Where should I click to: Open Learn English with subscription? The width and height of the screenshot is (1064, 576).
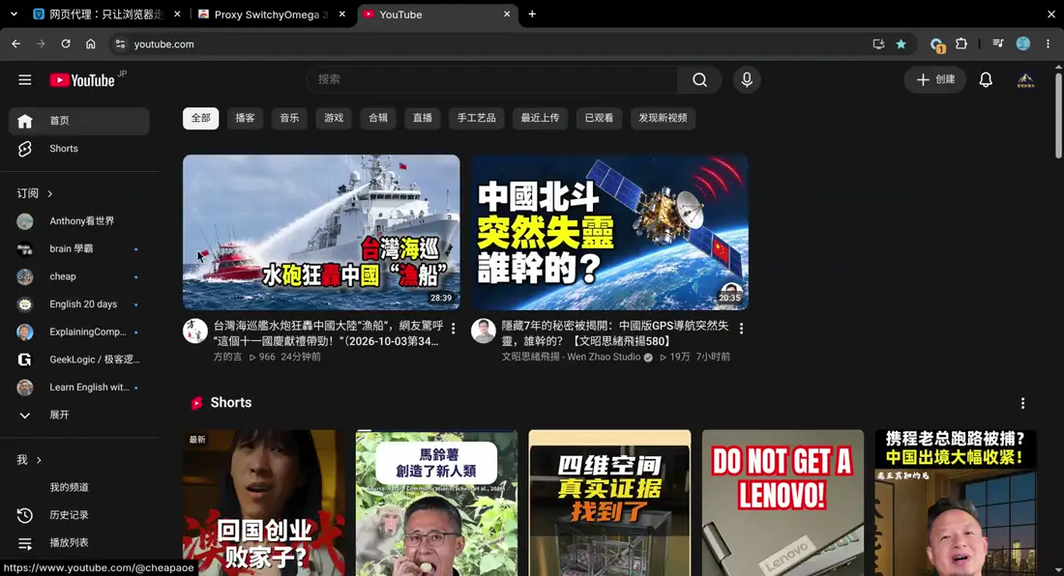(79, 387)
